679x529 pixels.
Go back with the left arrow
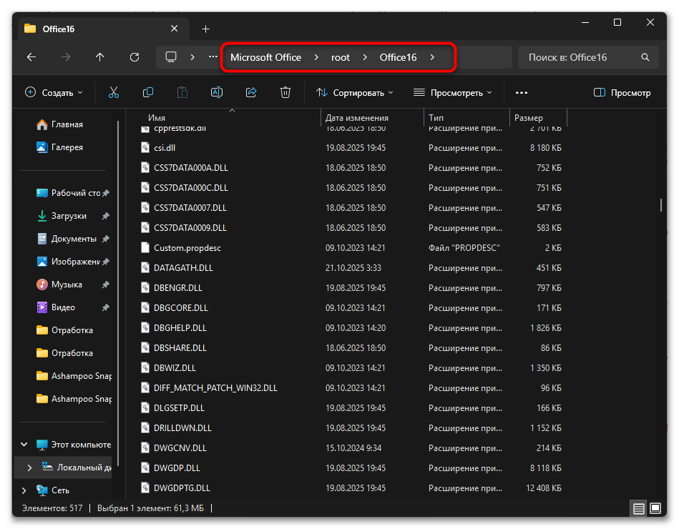pyautogui.click(x=31, y=57)
